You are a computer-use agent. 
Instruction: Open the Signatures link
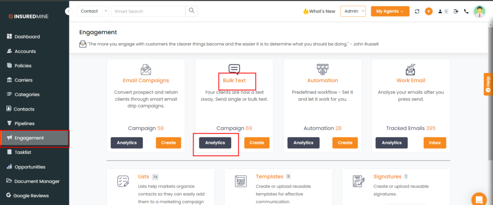[x=388, y=177]
